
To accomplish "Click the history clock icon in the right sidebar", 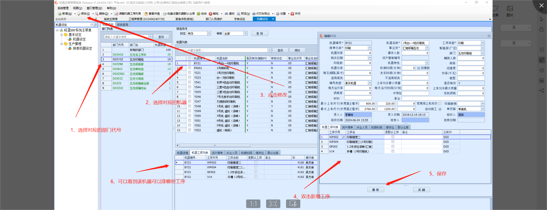I will coord(542,70).
